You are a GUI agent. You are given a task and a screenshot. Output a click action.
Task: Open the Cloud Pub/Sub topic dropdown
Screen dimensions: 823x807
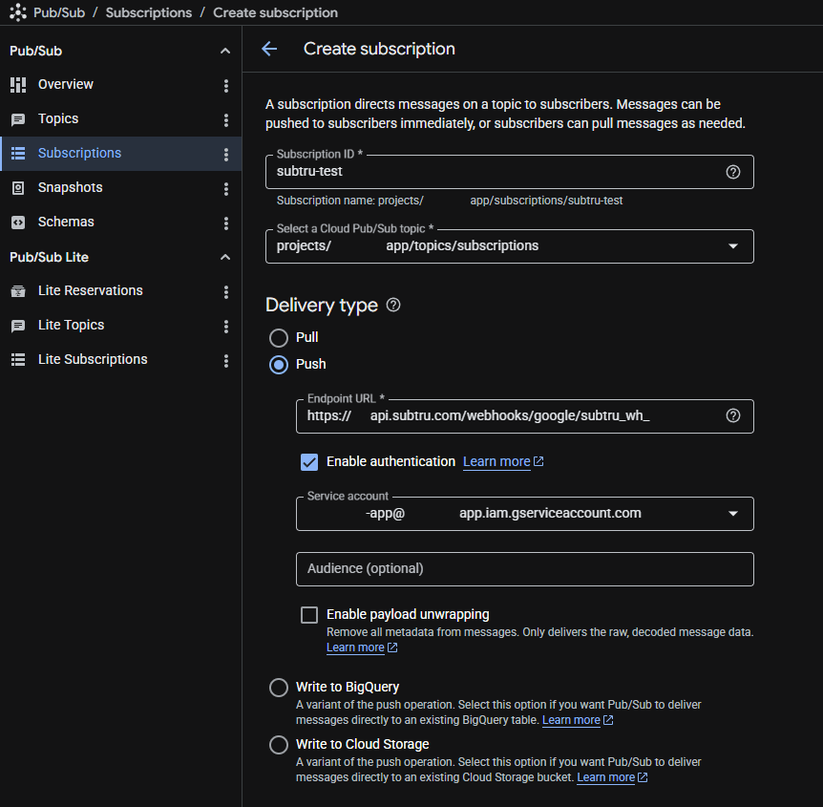coord(510,246)
